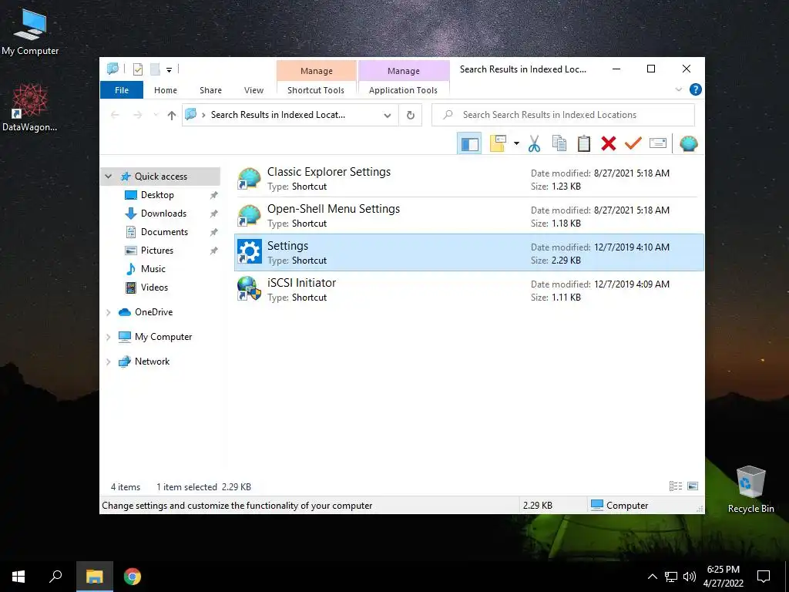Select the Open-Shell Menu Settings shortcut

[x=469, y=216]
